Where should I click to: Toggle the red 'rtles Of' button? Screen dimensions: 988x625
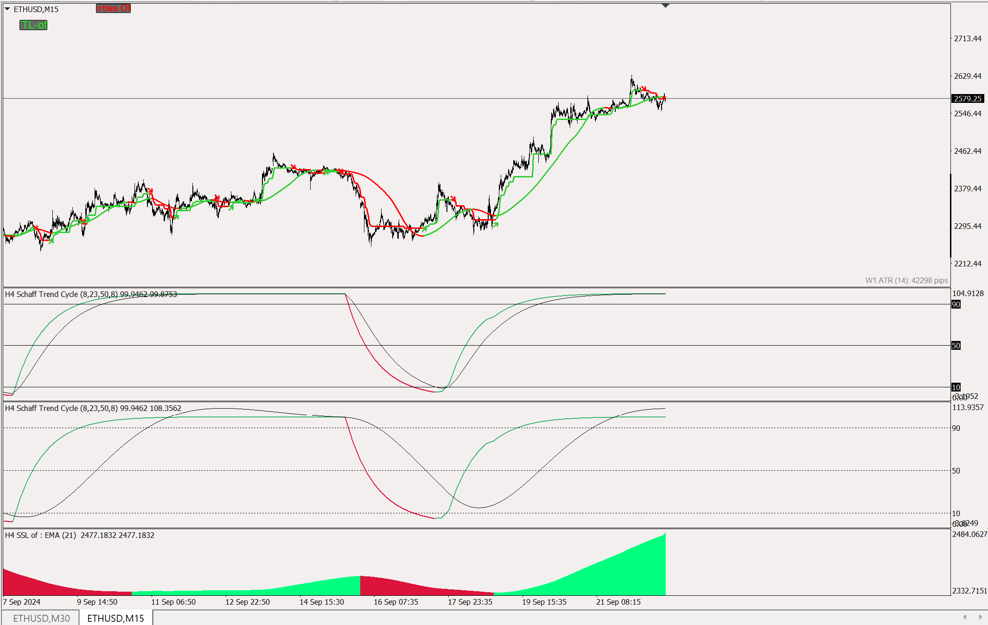(114, 8)
